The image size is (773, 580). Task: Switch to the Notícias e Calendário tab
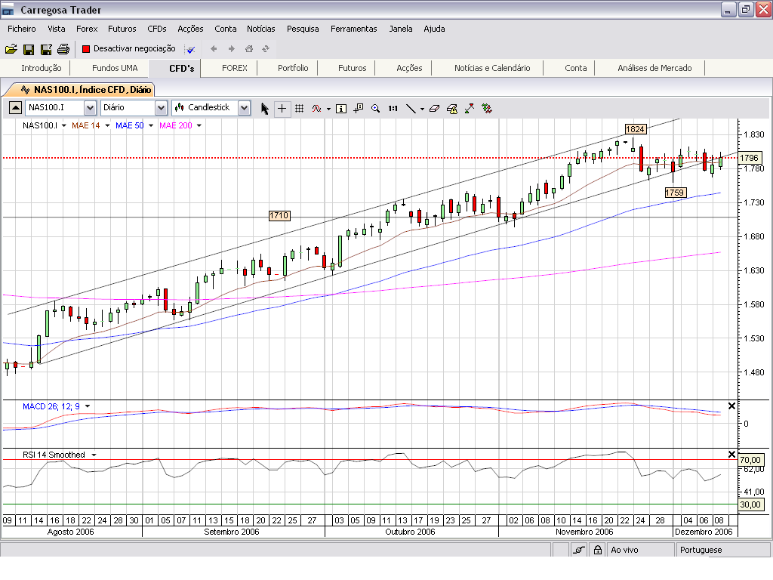(x=492, y=68)
